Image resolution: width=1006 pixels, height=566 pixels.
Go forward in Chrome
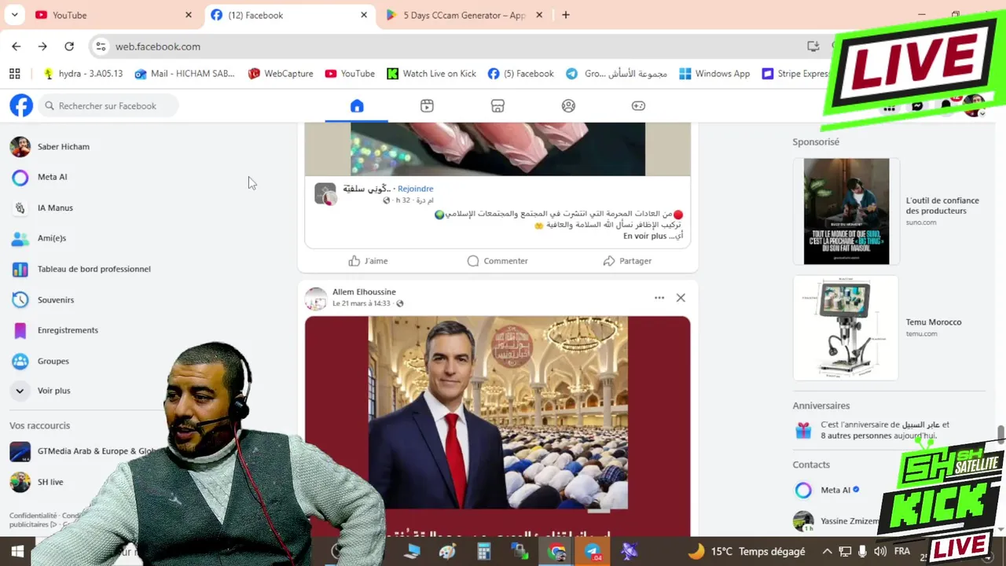(42, 46)
